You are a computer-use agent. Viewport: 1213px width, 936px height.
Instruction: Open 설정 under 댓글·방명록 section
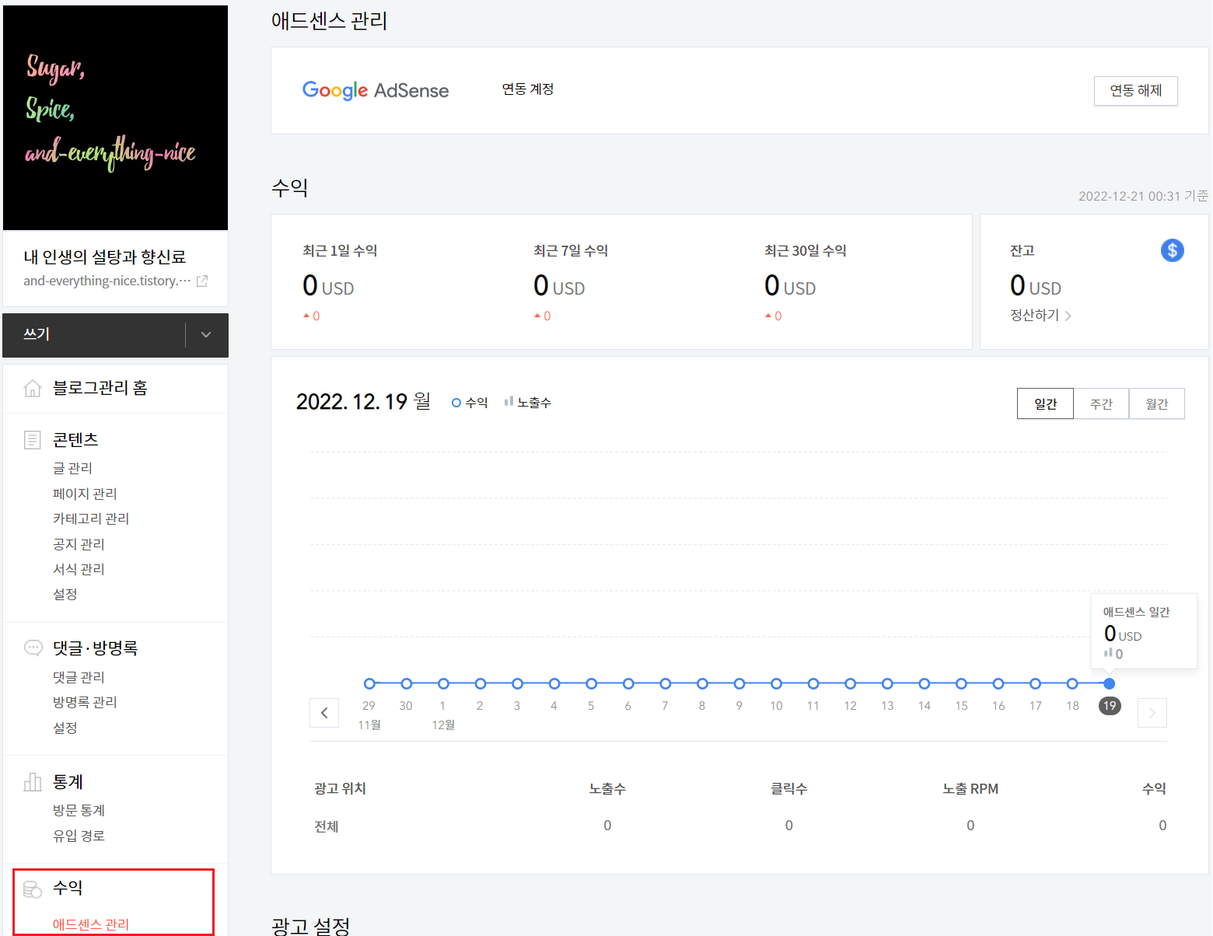tap(65, 728)
